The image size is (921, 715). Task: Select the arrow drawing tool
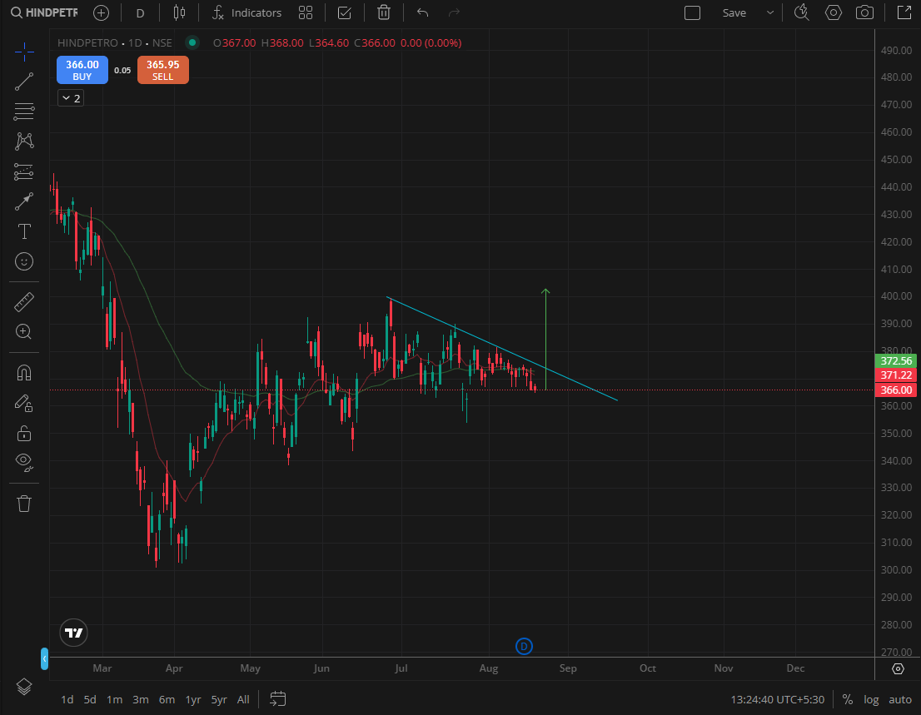tap(24, 201)
